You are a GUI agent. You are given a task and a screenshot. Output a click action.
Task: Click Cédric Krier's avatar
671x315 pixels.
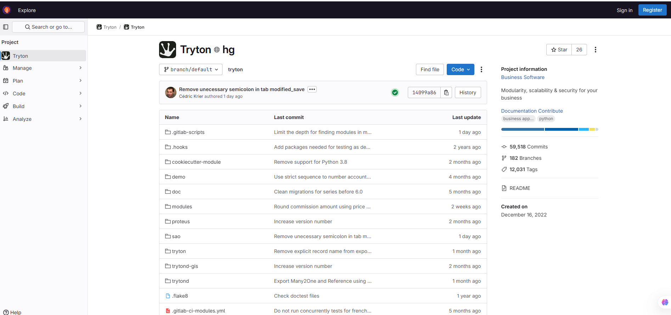pyautogui.click(x=171, y=92)
